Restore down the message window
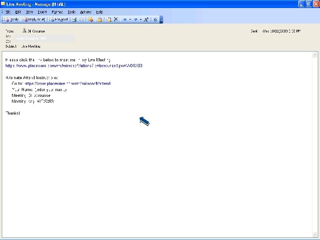320x240 pixels. 308,4
